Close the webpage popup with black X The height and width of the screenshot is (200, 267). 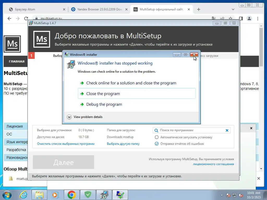(251, 128)
